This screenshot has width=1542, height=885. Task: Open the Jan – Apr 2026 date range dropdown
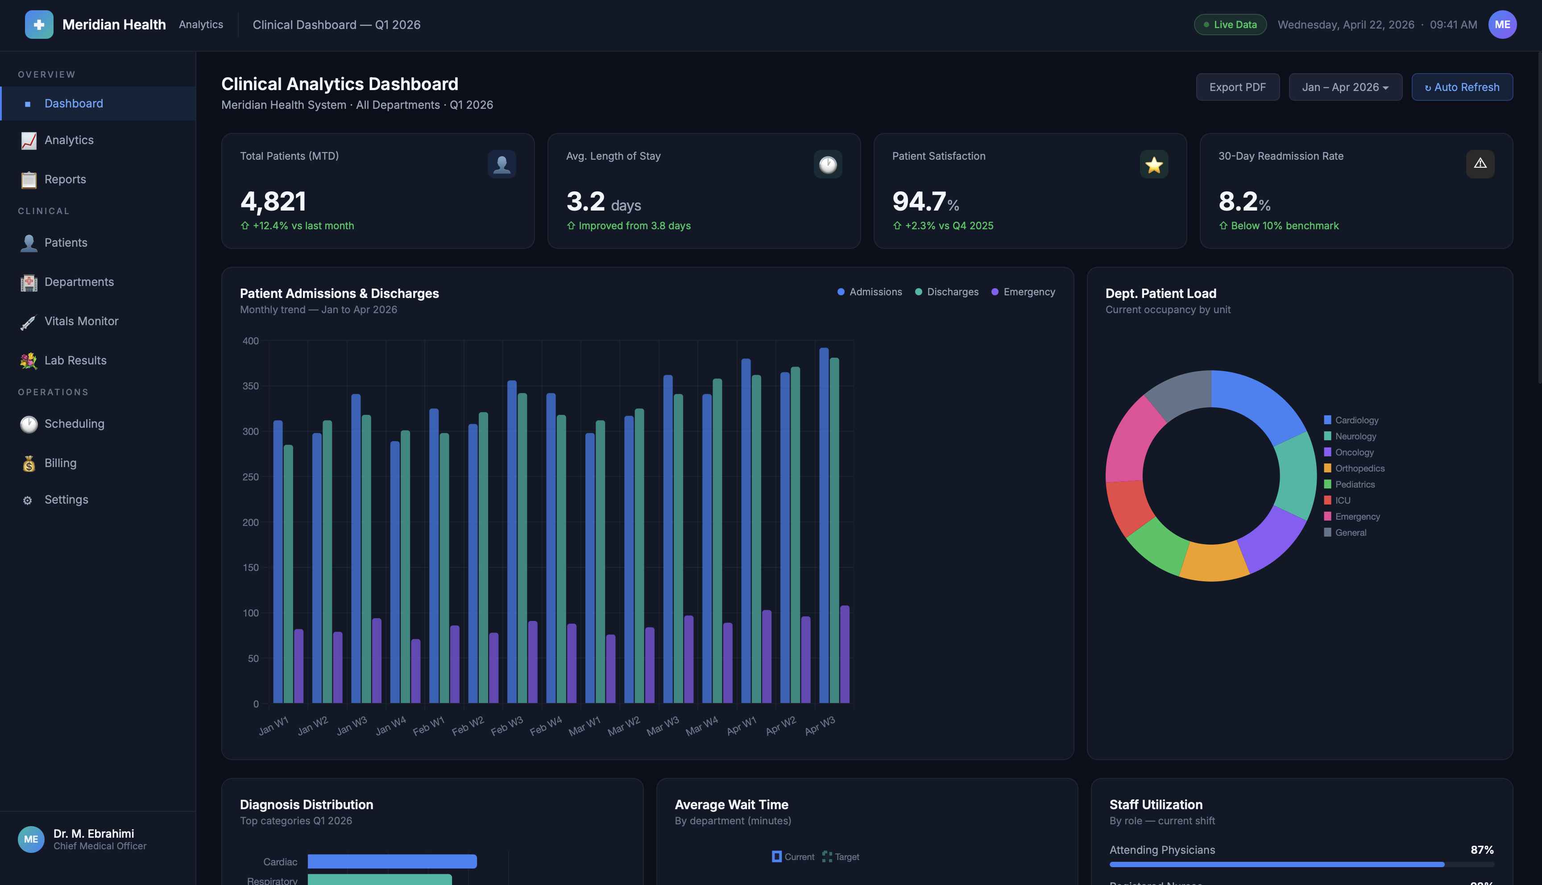pos(1345,87)
